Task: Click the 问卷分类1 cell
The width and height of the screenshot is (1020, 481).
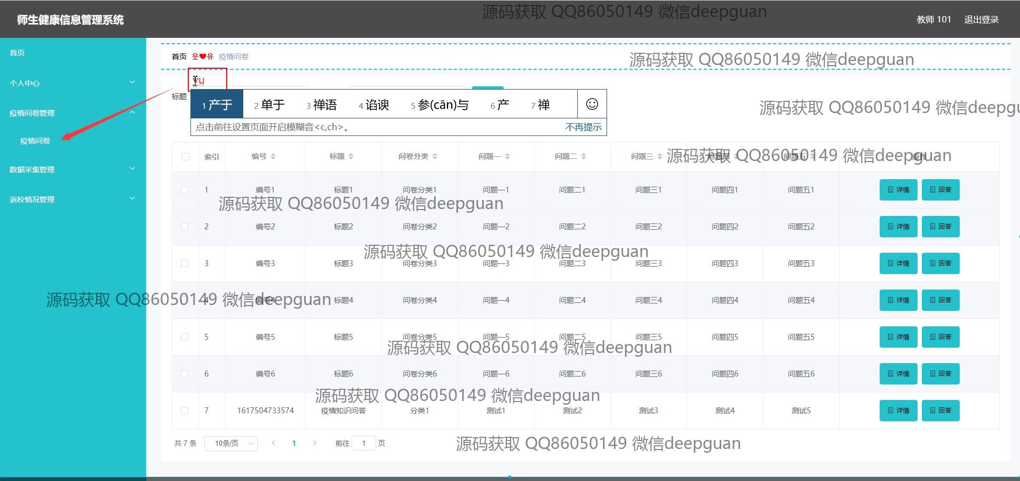Action: 420,190
